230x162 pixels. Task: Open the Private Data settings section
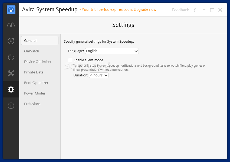(x=34, y=72)
